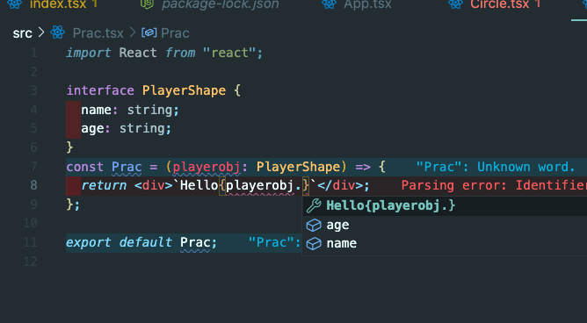
Task: Click the PlayerShape type annotation on line 7
Action: coord(299,167)
